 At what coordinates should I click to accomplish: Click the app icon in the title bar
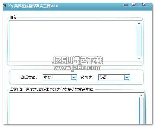pos(5,6)
